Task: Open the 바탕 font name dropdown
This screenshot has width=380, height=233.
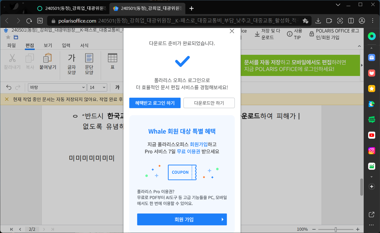Action: point(57,87)
